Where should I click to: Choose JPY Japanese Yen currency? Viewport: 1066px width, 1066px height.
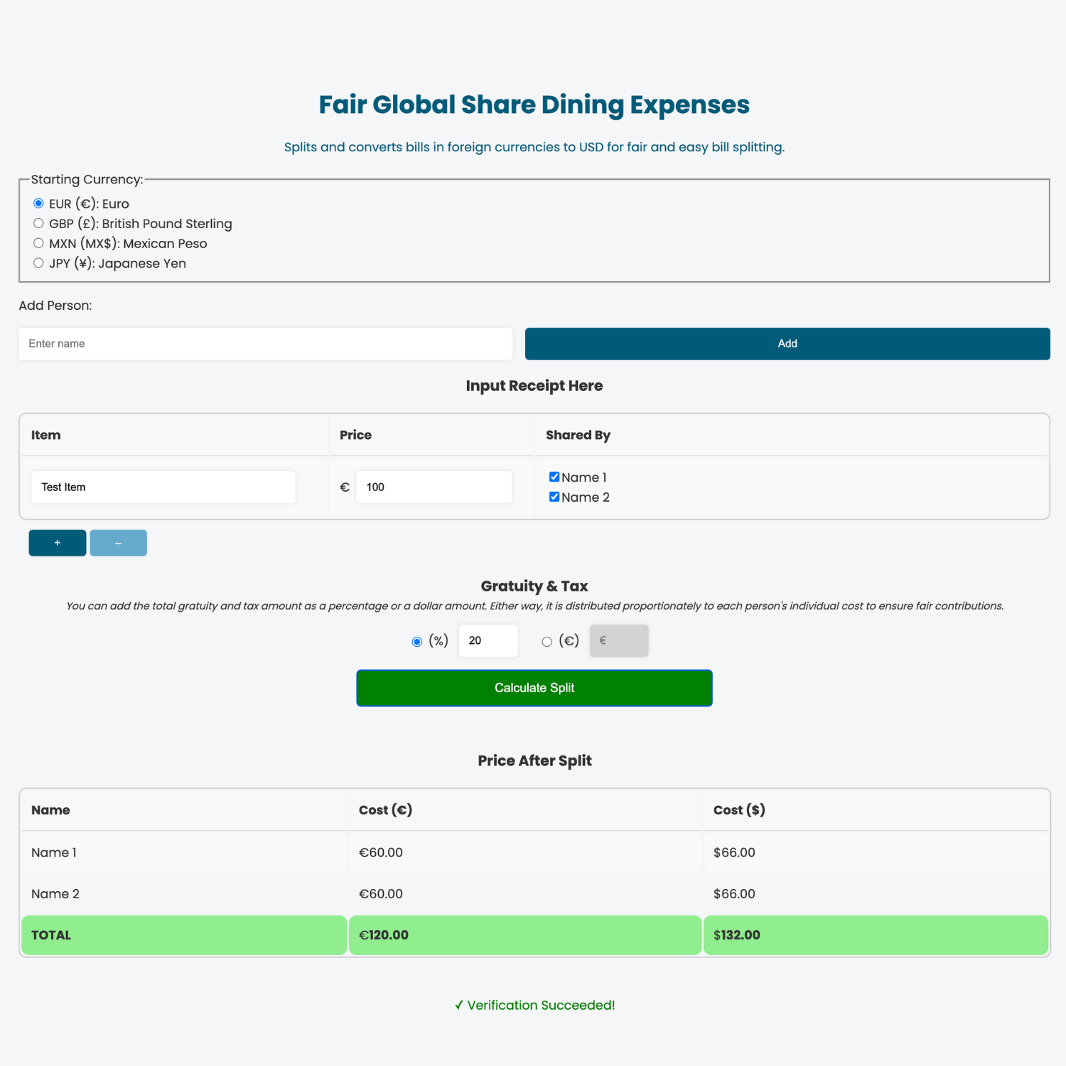[x=38, y=264]
